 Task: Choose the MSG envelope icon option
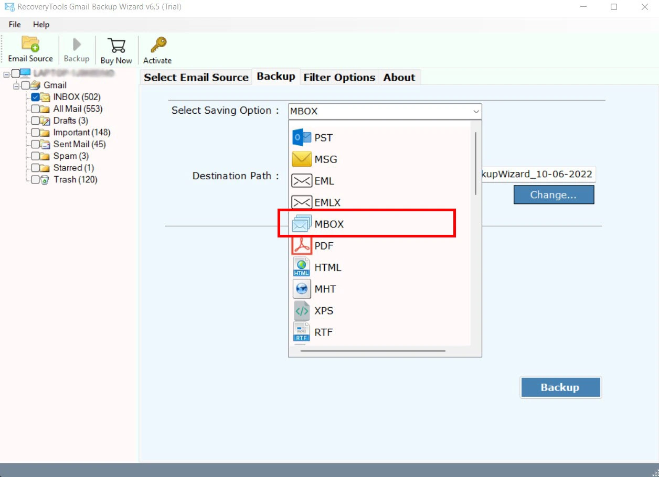[x=302, y=159]
